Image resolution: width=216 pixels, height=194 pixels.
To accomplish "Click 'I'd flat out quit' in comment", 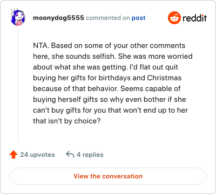I will (154, 67).
